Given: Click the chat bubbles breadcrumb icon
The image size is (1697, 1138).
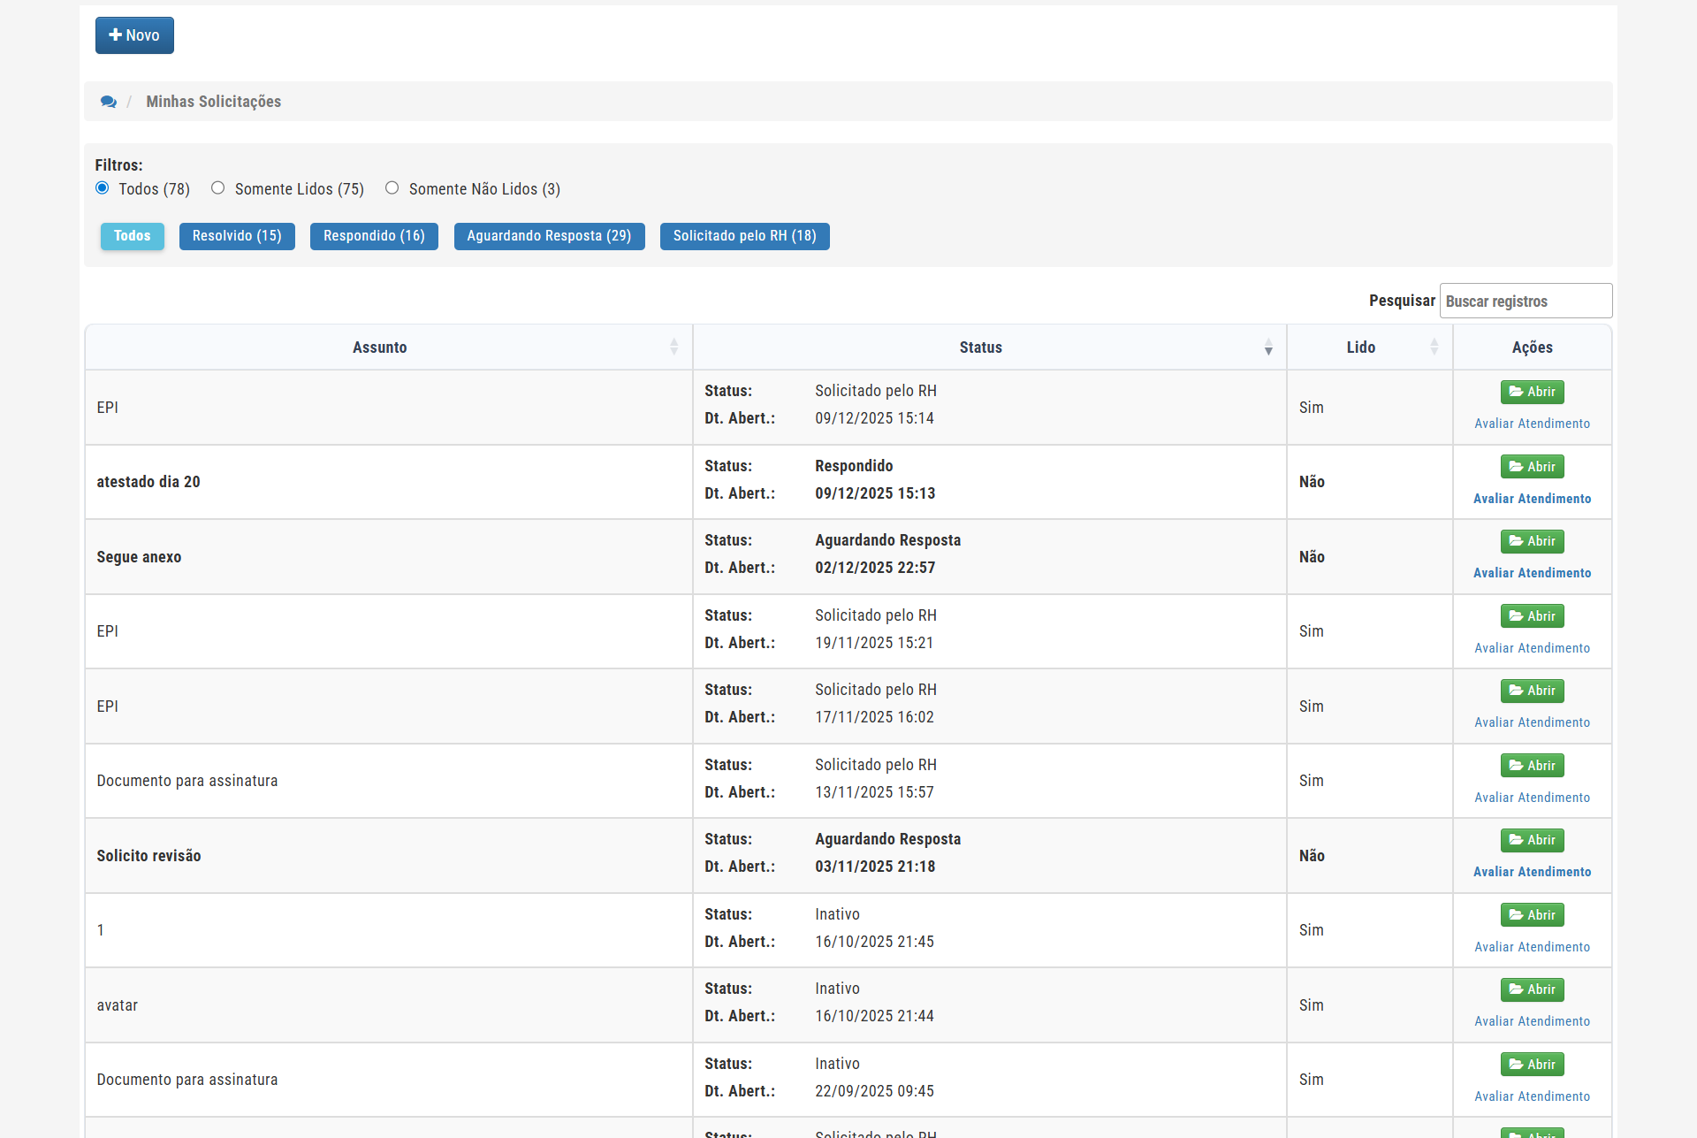Looking at the screenshot, I should [x=108, y=102].
